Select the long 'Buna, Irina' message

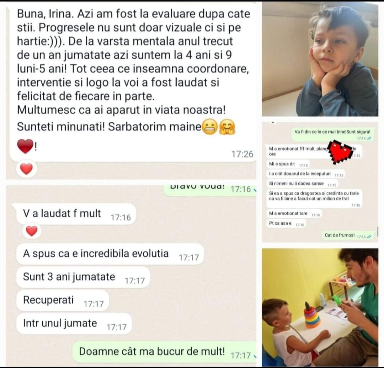[x=133, y=82]
